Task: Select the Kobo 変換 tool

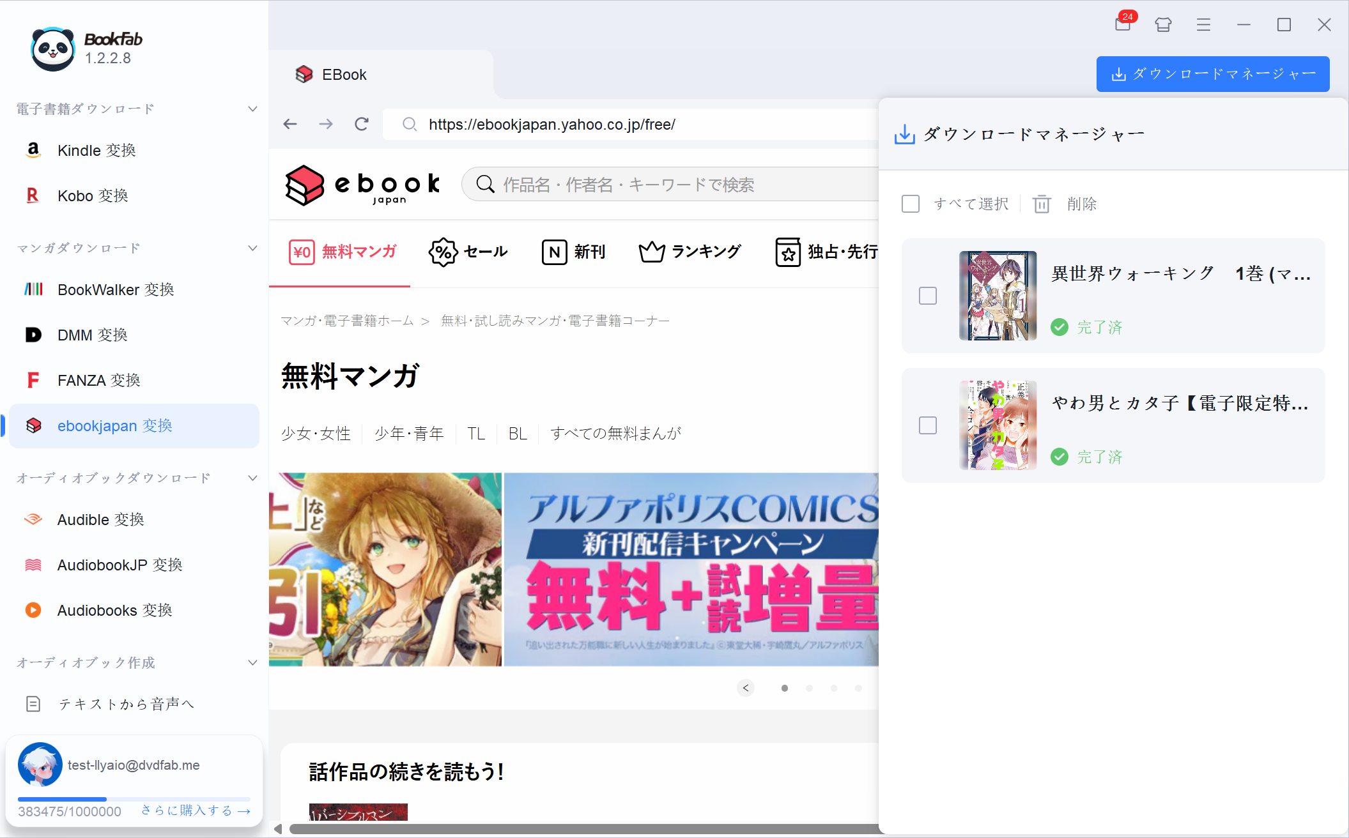Action: [93, 195]
